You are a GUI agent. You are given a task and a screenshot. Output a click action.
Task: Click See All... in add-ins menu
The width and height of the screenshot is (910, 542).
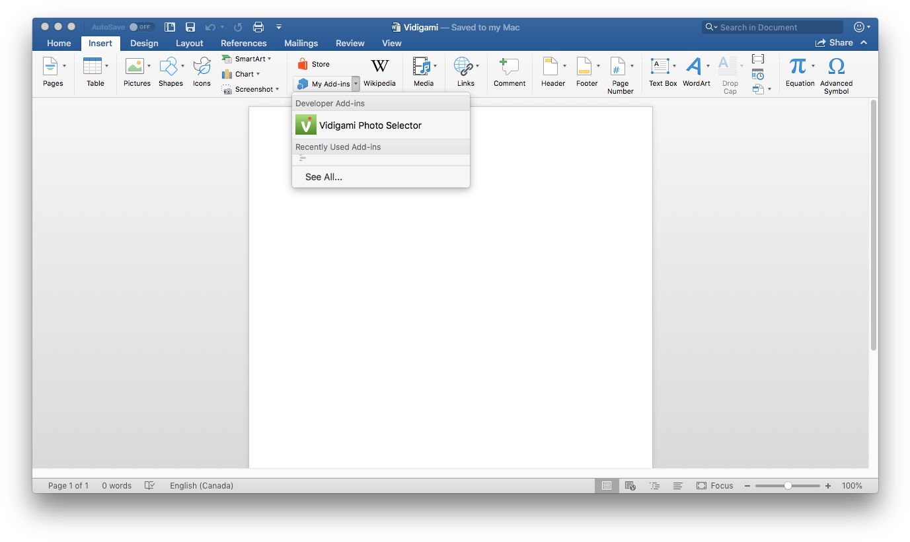(324, 177)
